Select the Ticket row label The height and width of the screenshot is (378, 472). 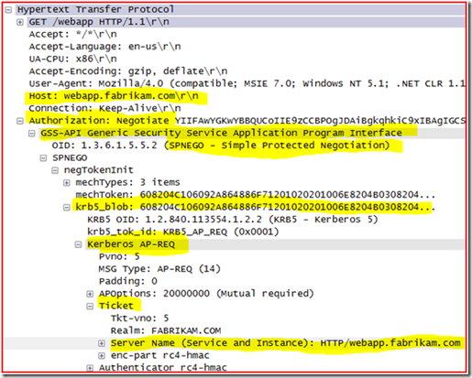[x=116, y=306]
